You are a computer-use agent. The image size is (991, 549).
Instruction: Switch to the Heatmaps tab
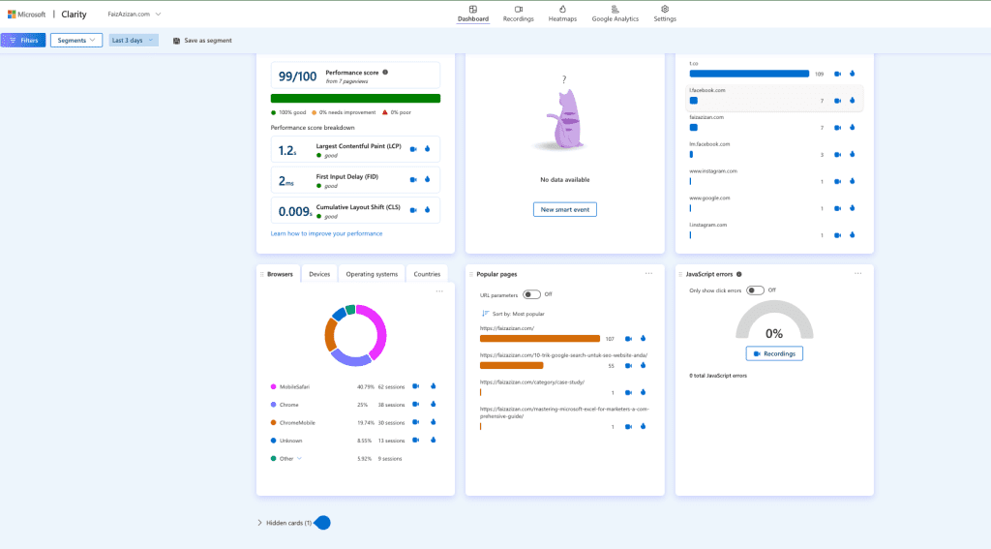[562, 14]
